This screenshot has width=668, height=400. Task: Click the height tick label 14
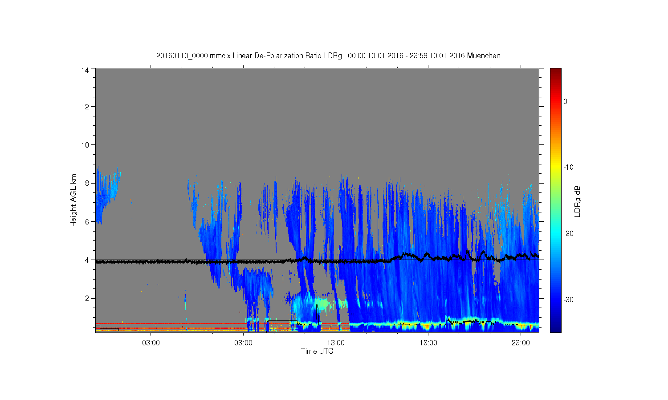pyautogui.click(x=85, y=70)
